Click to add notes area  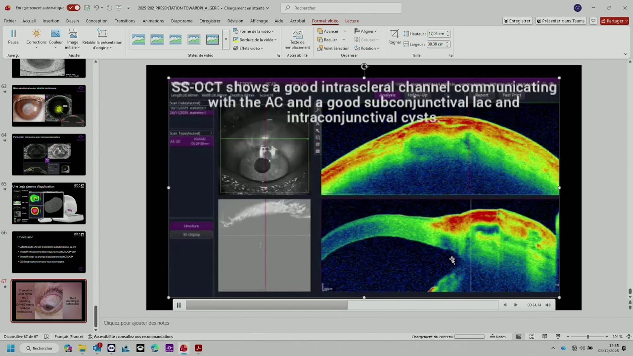pyautogui.click(x=136, y=323)
